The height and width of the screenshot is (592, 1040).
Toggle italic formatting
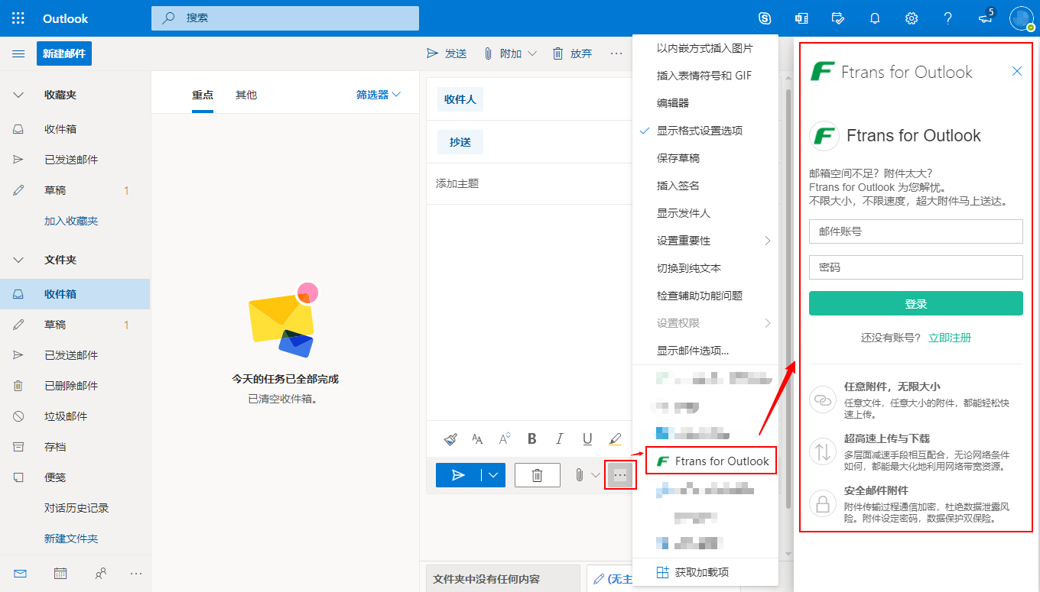(559, 439)
